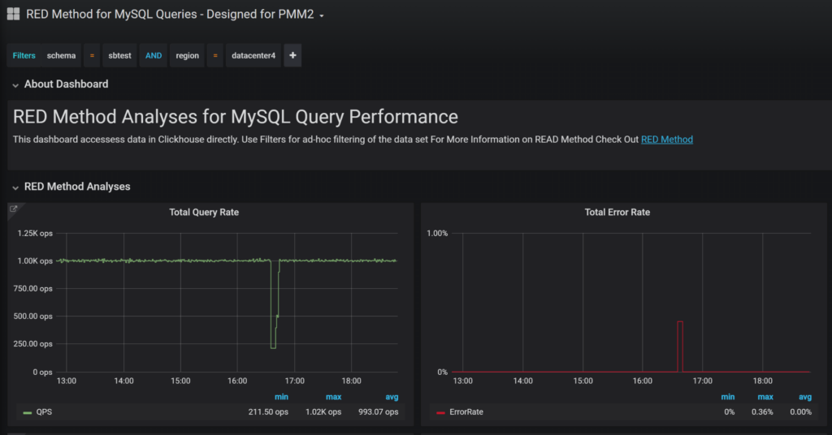Click the RED Method for MySQL Queries title

[x=170, y=15]
